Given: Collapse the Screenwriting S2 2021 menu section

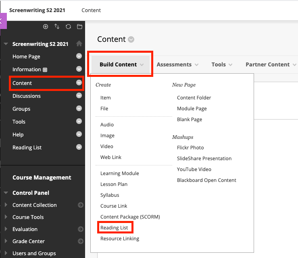Looking at the screenshot, I should coord(6,44).
